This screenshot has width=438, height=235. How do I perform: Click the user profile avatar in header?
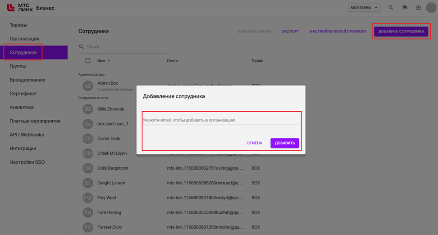click(431, 8)
